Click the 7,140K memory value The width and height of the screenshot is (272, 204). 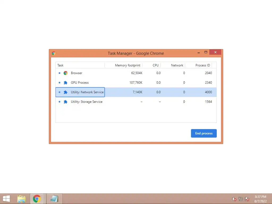click(x=138, y=92)
